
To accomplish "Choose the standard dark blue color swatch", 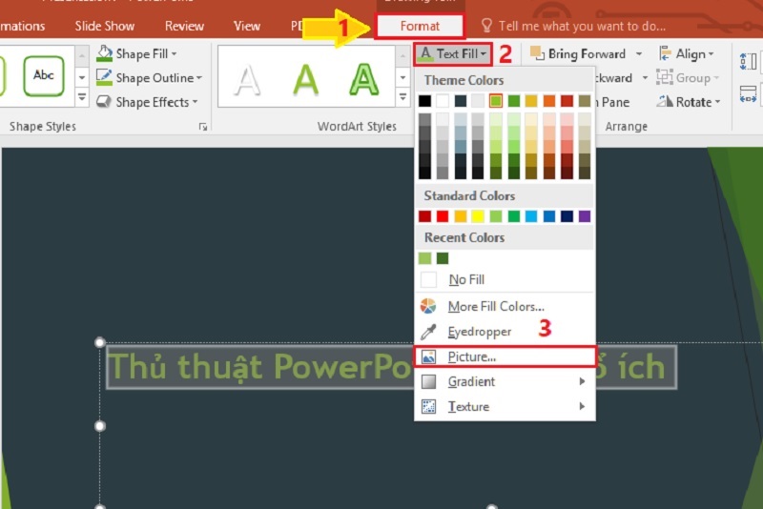I will (567, 215).
